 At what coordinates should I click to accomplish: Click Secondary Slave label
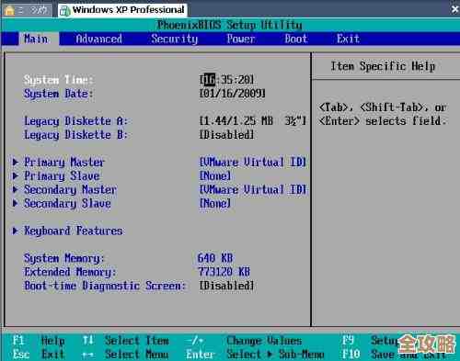click(x=67, y=203)
